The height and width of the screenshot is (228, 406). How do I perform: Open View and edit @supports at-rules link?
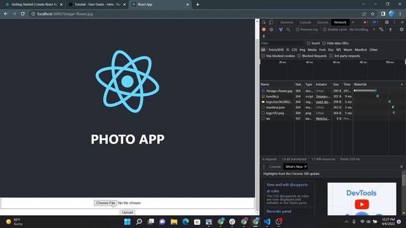tap(287, 187)
